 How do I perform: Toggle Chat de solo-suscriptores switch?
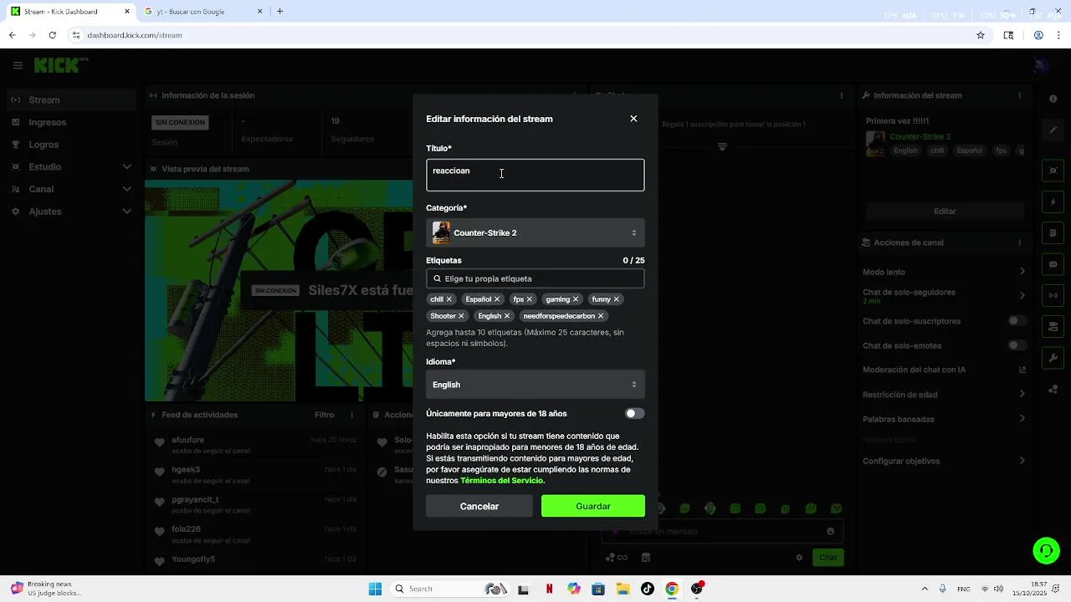[x=1017, y=321]
